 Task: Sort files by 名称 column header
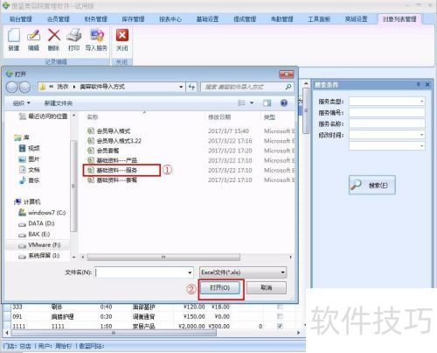(93, 117)
